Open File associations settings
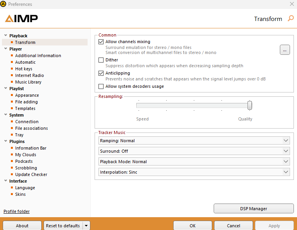This screenshot has height=230, width=297. [x=32, y=128]
